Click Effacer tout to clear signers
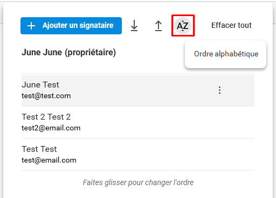276x198 pixels. [x=231, y=25]
